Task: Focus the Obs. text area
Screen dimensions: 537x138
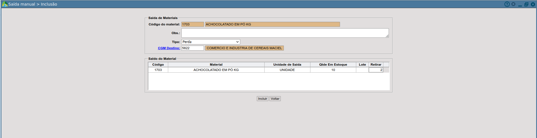Action: [284, 33]
